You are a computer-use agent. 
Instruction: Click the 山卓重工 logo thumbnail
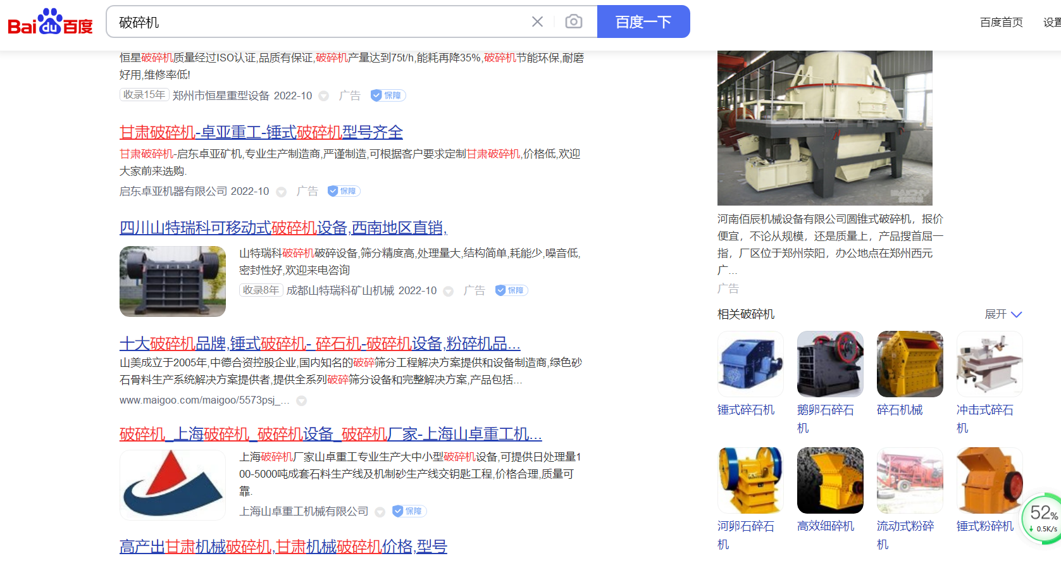click(x=173, y=485)
